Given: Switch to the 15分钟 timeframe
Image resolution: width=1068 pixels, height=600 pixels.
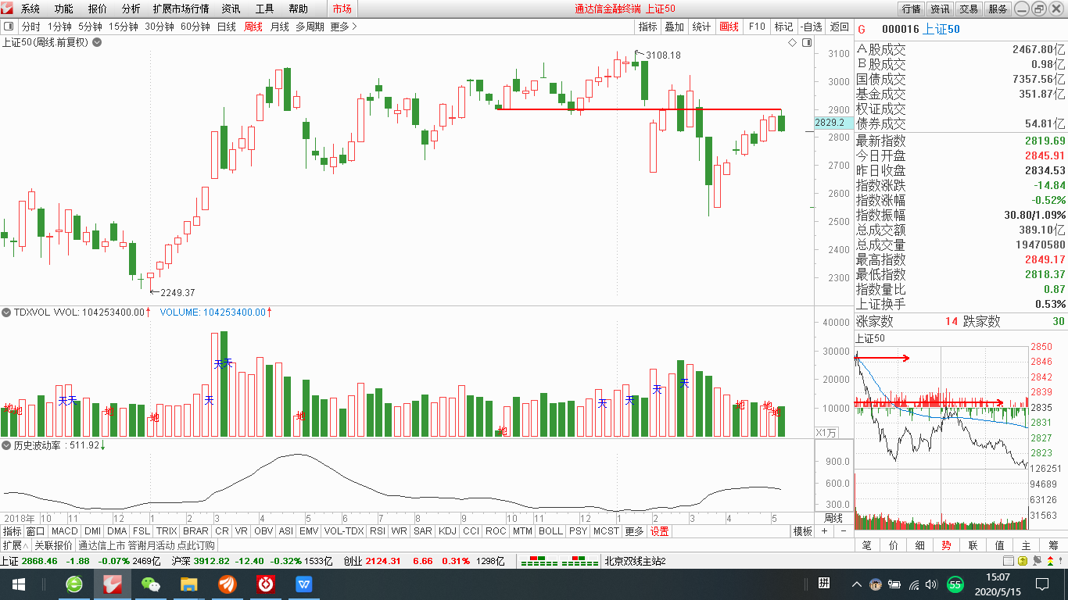Looking at the screenshot, I should [x=123, y=27].
